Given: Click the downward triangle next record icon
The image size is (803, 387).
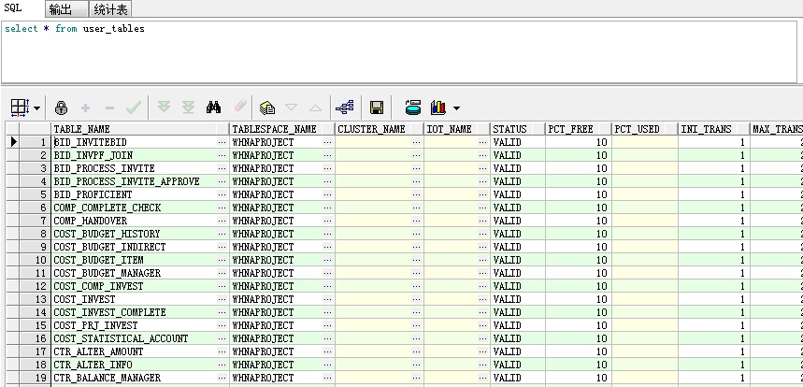Looking at the screenshot, I should (x=291, y=107).
